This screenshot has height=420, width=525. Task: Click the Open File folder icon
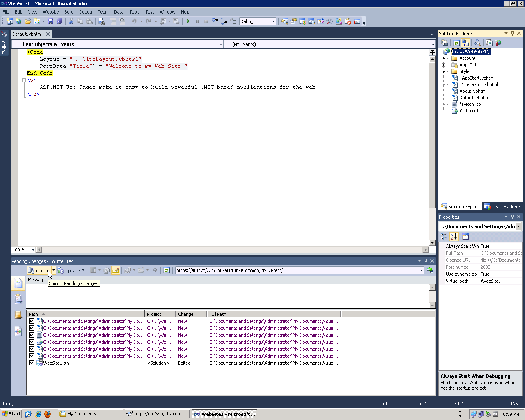pos(28,21)
